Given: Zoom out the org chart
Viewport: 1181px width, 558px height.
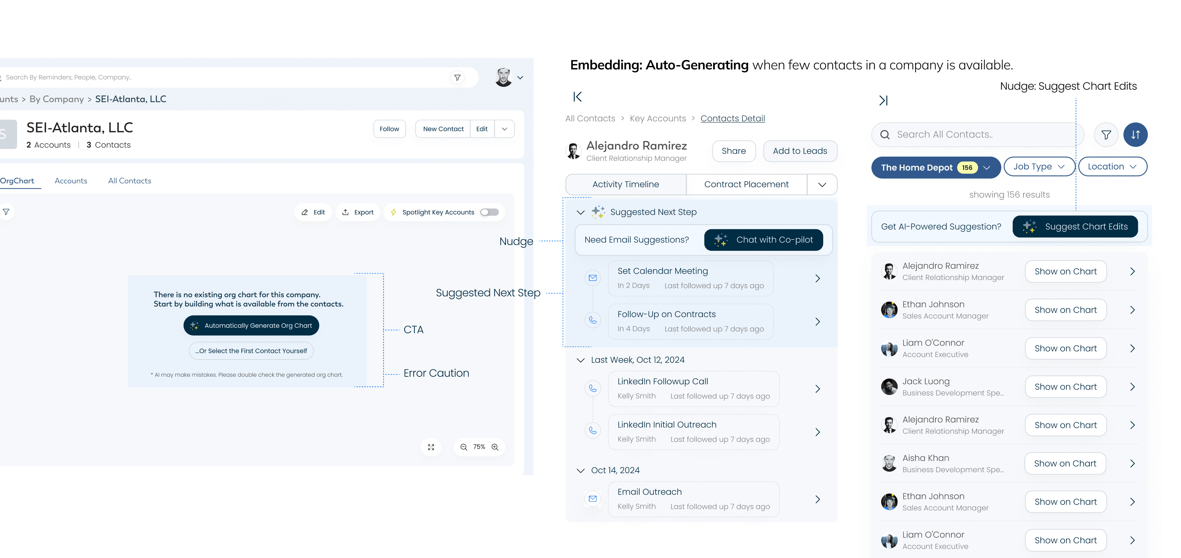Looking at the screenshot, I should tap(464, 447).
